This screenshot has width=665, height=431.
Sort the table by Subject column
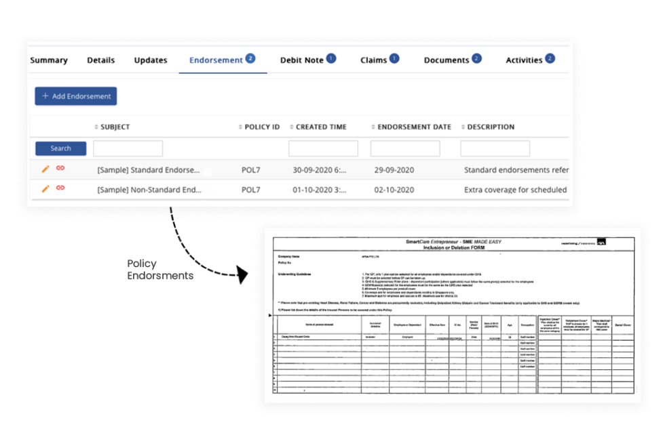pos(96,127)
